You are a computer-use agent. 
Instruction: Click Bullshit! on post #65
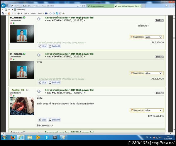pos(55,46)
